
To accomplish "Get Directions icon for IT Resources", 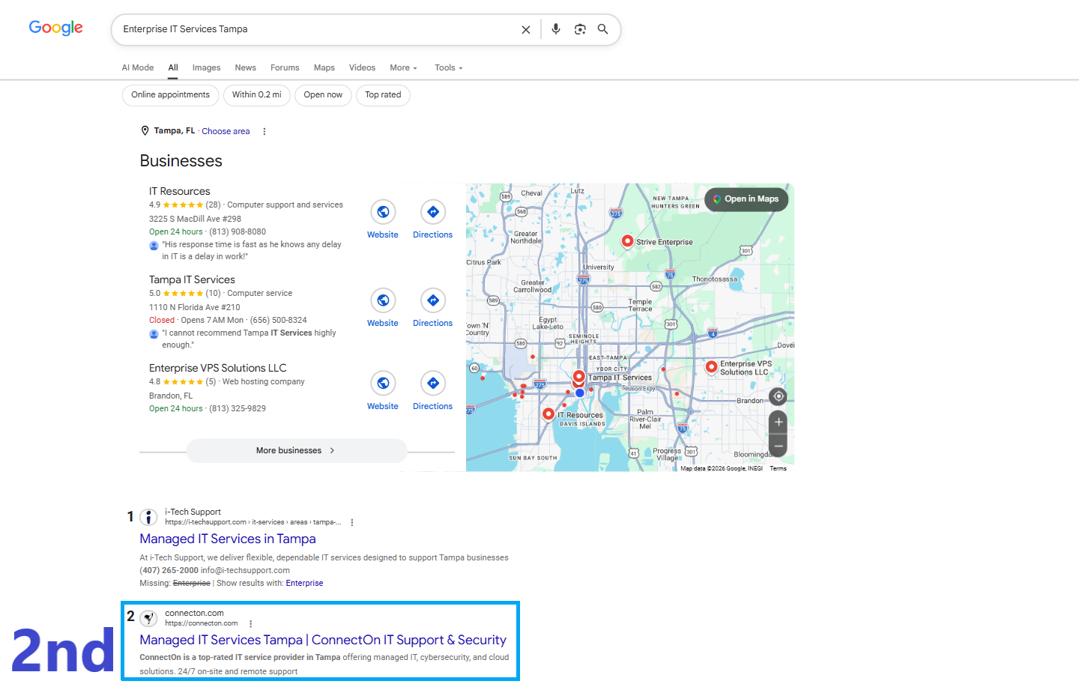I will pos(433,212).
